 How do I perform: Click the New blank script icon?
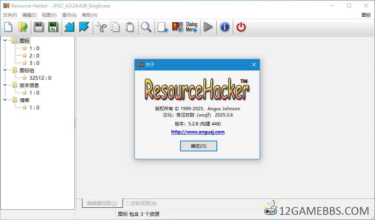[9, 27]
